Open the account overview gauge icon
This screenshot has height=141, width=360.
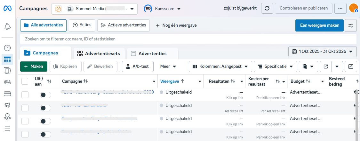point(7,48)
